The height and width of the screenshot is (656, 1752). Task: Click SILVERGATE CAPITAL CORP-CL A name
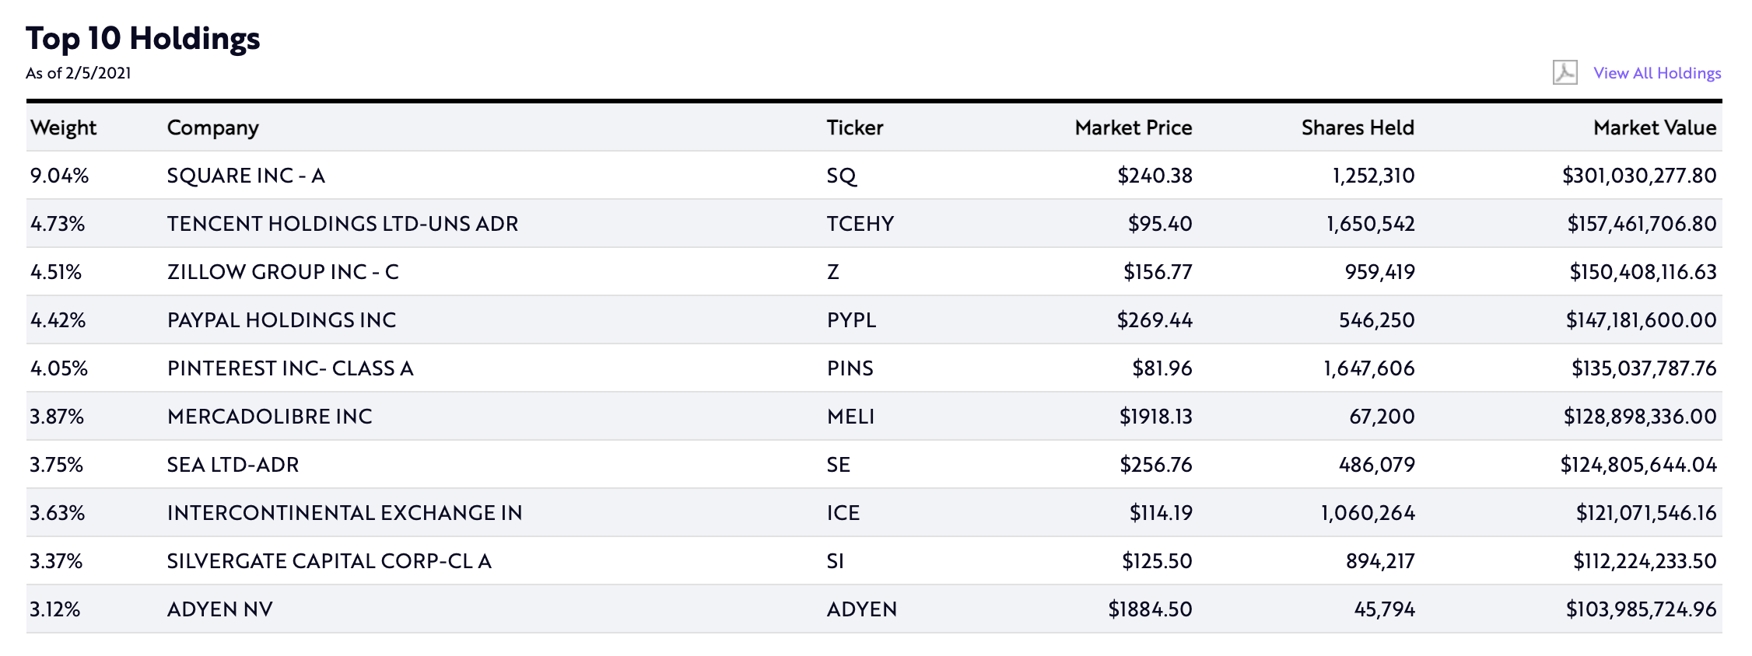click(329, 561)
